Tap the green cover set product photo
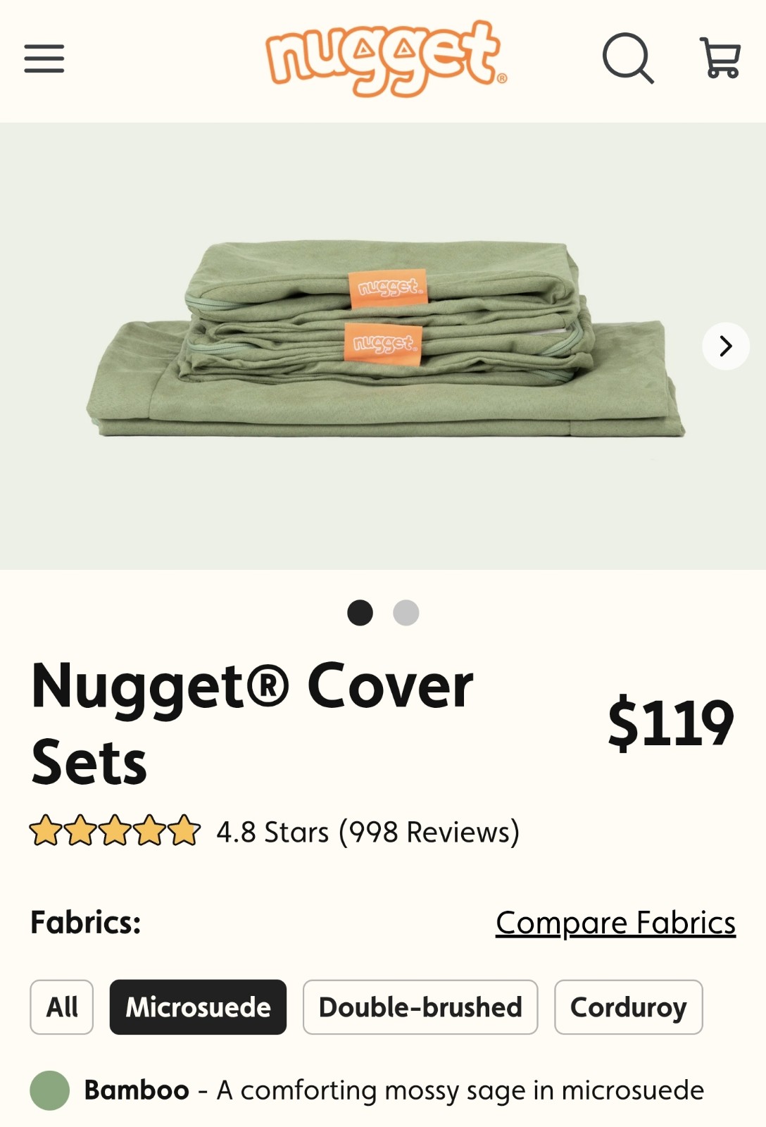The width and height of the screenshot is (766, 1127). pyautogui.click(x=385, y=340)
